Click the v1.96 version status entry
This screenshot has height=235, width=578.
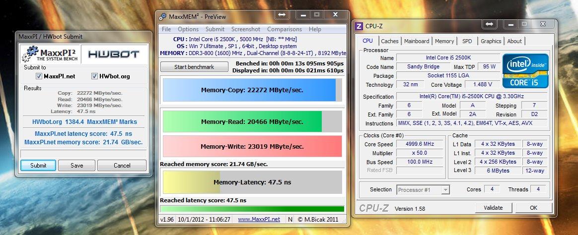[167, 220]
